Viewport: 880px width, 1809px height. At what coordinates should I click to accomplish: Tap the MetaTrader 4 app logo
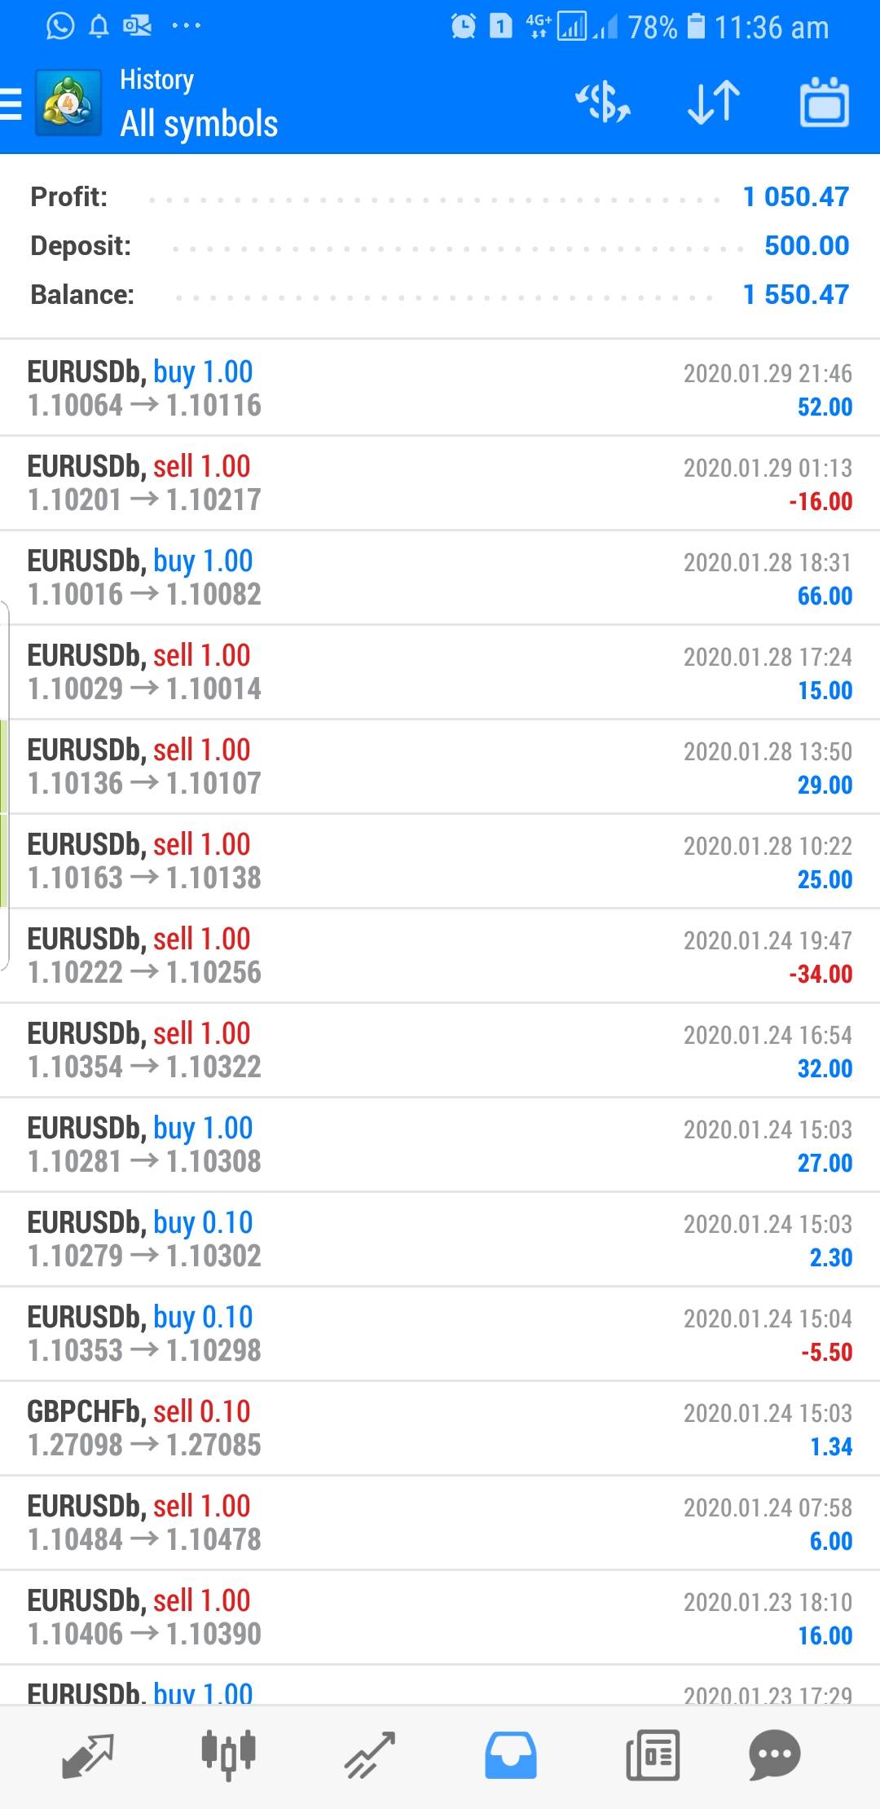[x=68, y=103]
